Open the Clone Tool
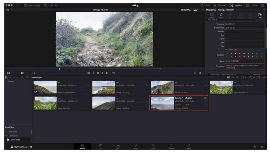This screenshot has height=153, width=270. click(x=50, y=5)
